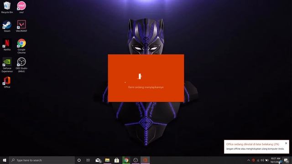This screenshot has height=164, width=292.
Task: Open the volume control in tray
Action: pos(262,160)
